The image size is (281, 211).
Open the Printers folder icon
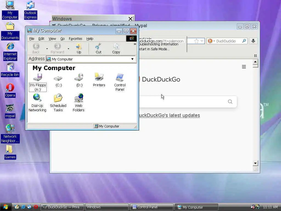(99, 80)
